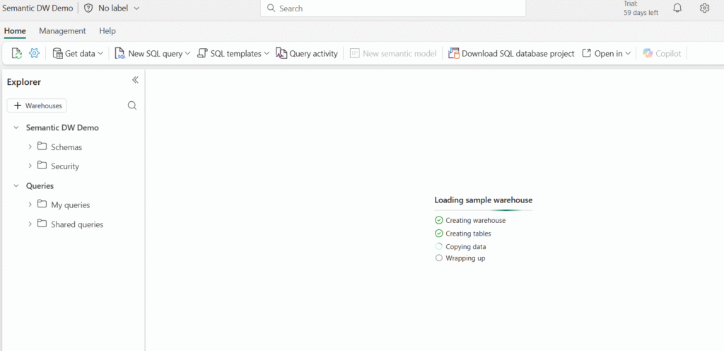
Task: Click the Explorer search magnifier icon
Action: [x=132, y=105]
